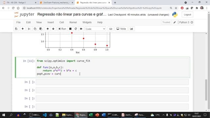Interrupt the kernel with the stop icon
The width and height of the screenshot is (210, 118).
tap(70, 29)
